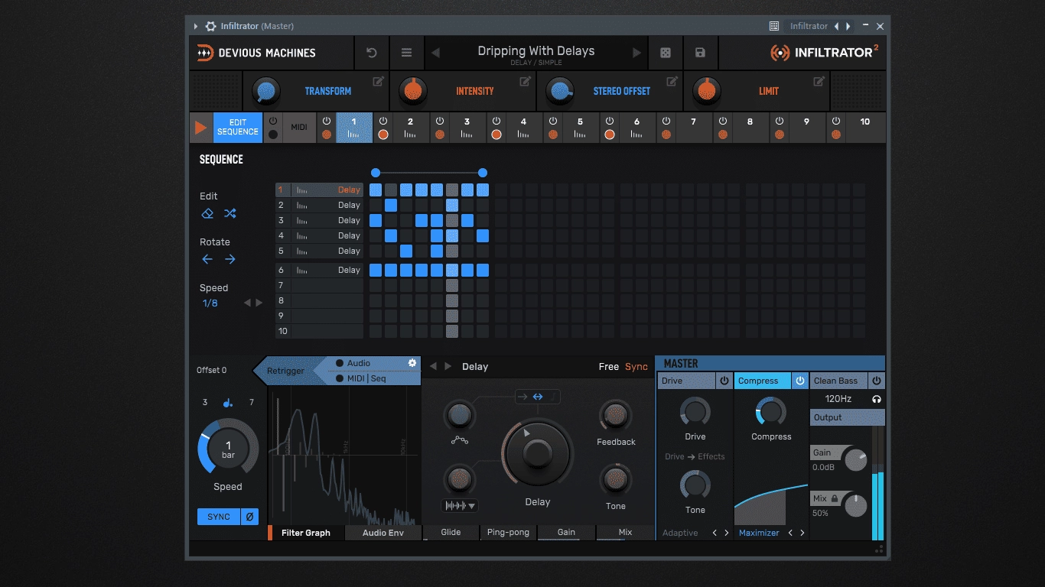The width and height of the screenshot is (1045, 587).
Task: Select previous compressor mode near Maximizer
Action: tap(790, 533)
